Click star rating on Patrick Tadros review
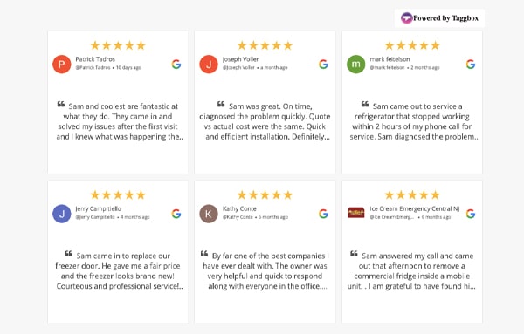The height and width of the screenshot is (334, 524). point(118,45)
